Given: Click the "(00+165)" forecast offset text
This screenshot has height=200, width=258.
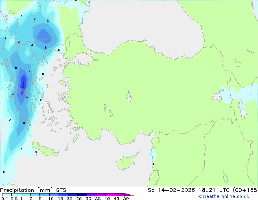Looking at the screenshot, I should pyautogui.click(x=245, y=190).
